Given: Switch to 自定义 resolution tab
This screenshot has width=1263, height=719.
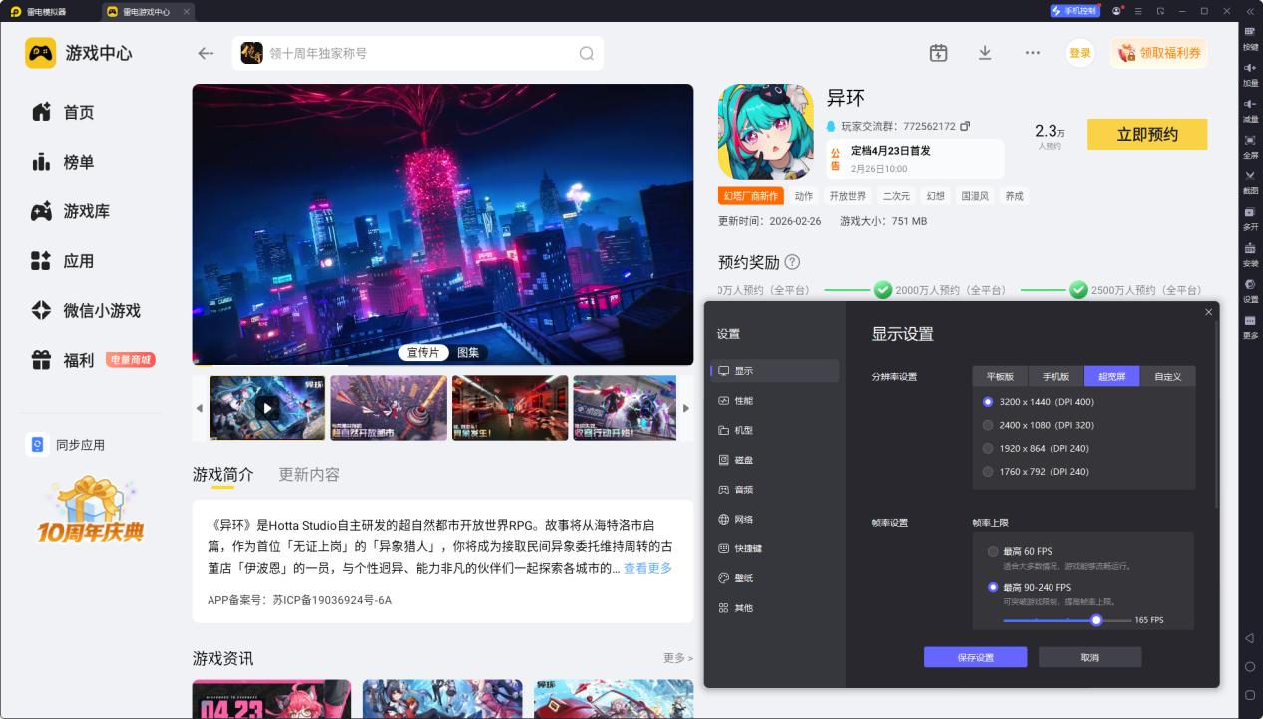Looking at the screenshot, I should pos(1168,376).
